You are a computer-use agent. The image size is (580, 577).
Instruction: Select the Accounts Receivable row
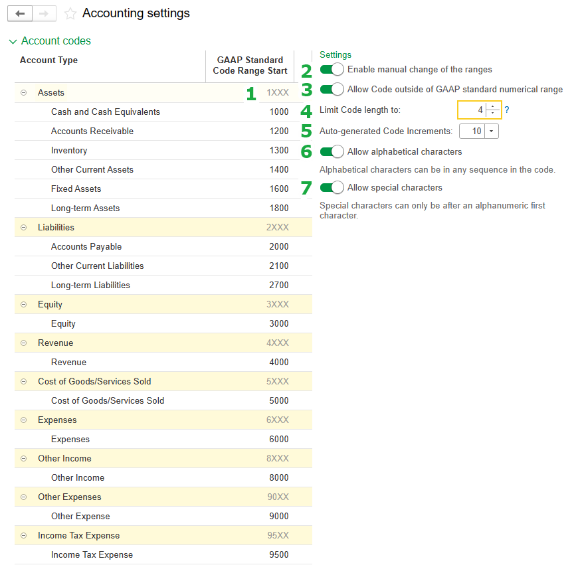pyautogui.click(x=163, y=131)
